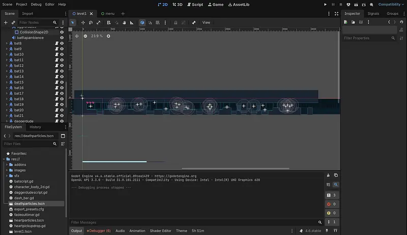
Task: Click the View button in the toolbar
Action: (x=206, y=22)
